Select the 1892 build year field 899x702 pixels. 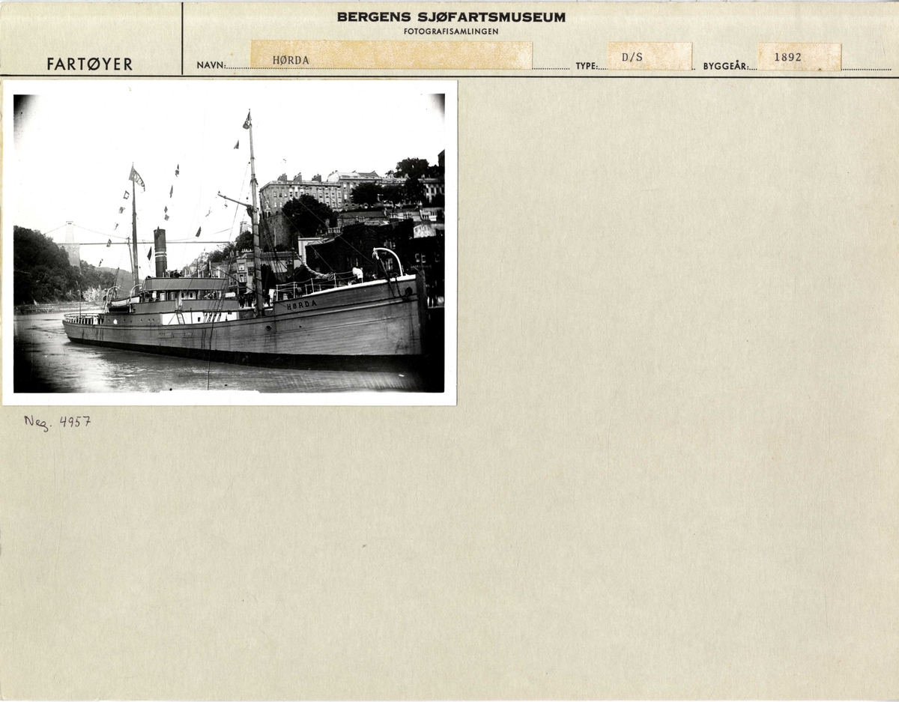pyautogui.click(x=799, y=57)
